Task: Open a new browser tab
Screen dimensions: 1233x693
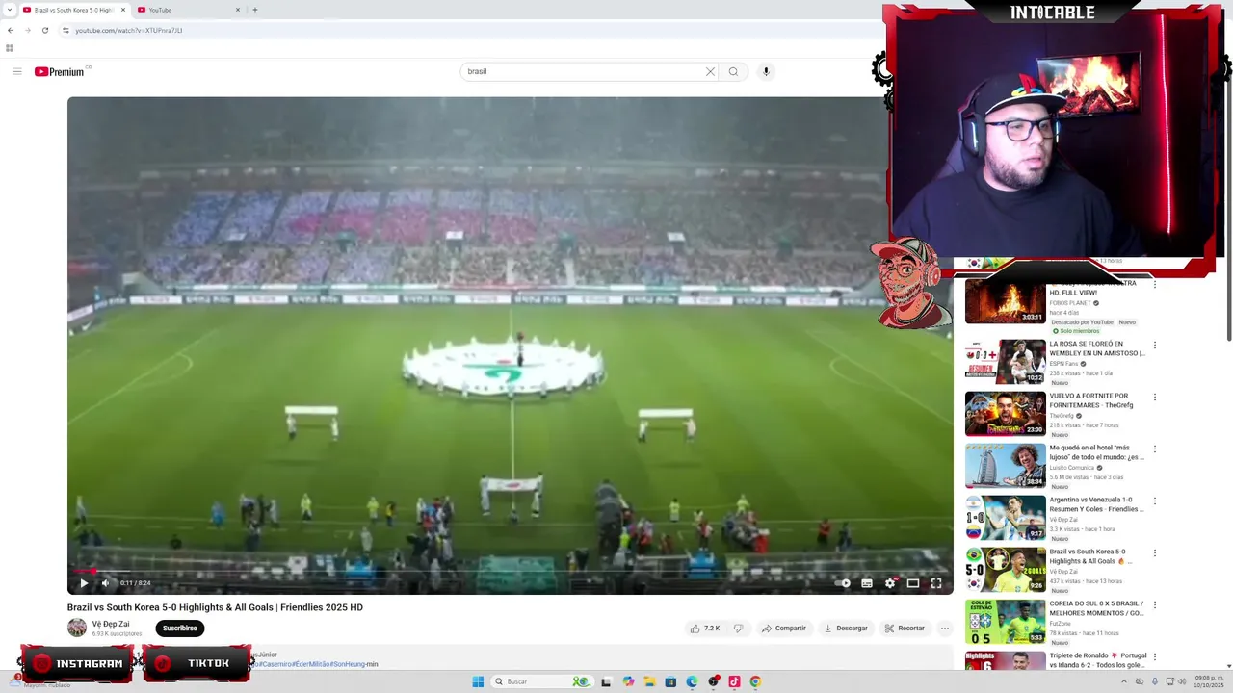Action: tap(254, 10)
